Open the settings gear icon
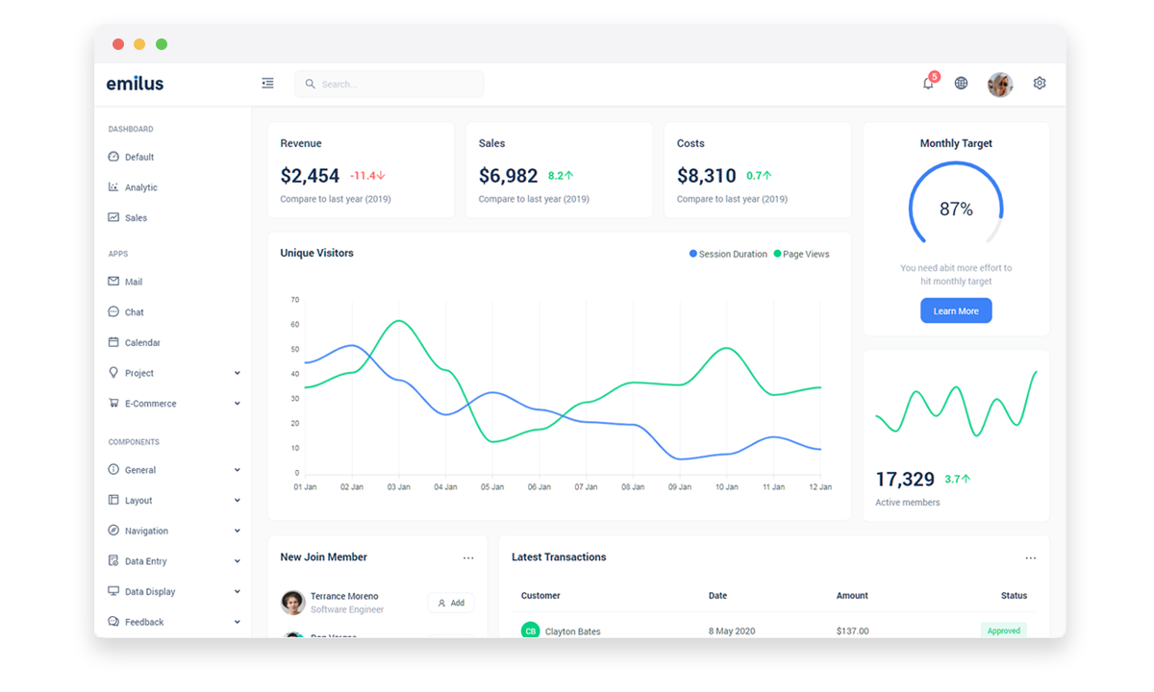Image resolution: width=1154 pixels, height=692 pixels. [x=1040, y=84]
